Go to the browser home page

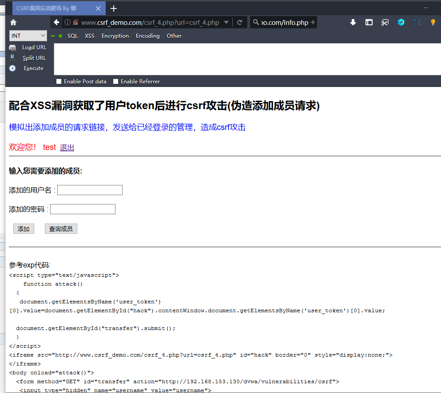point(13,23)
